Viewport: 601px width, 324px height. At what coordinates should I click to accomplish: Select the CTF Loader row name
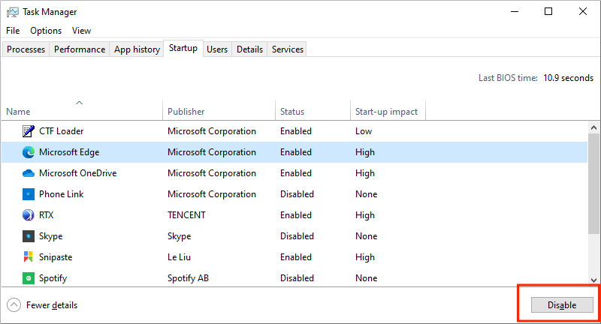tap(62, 131)
